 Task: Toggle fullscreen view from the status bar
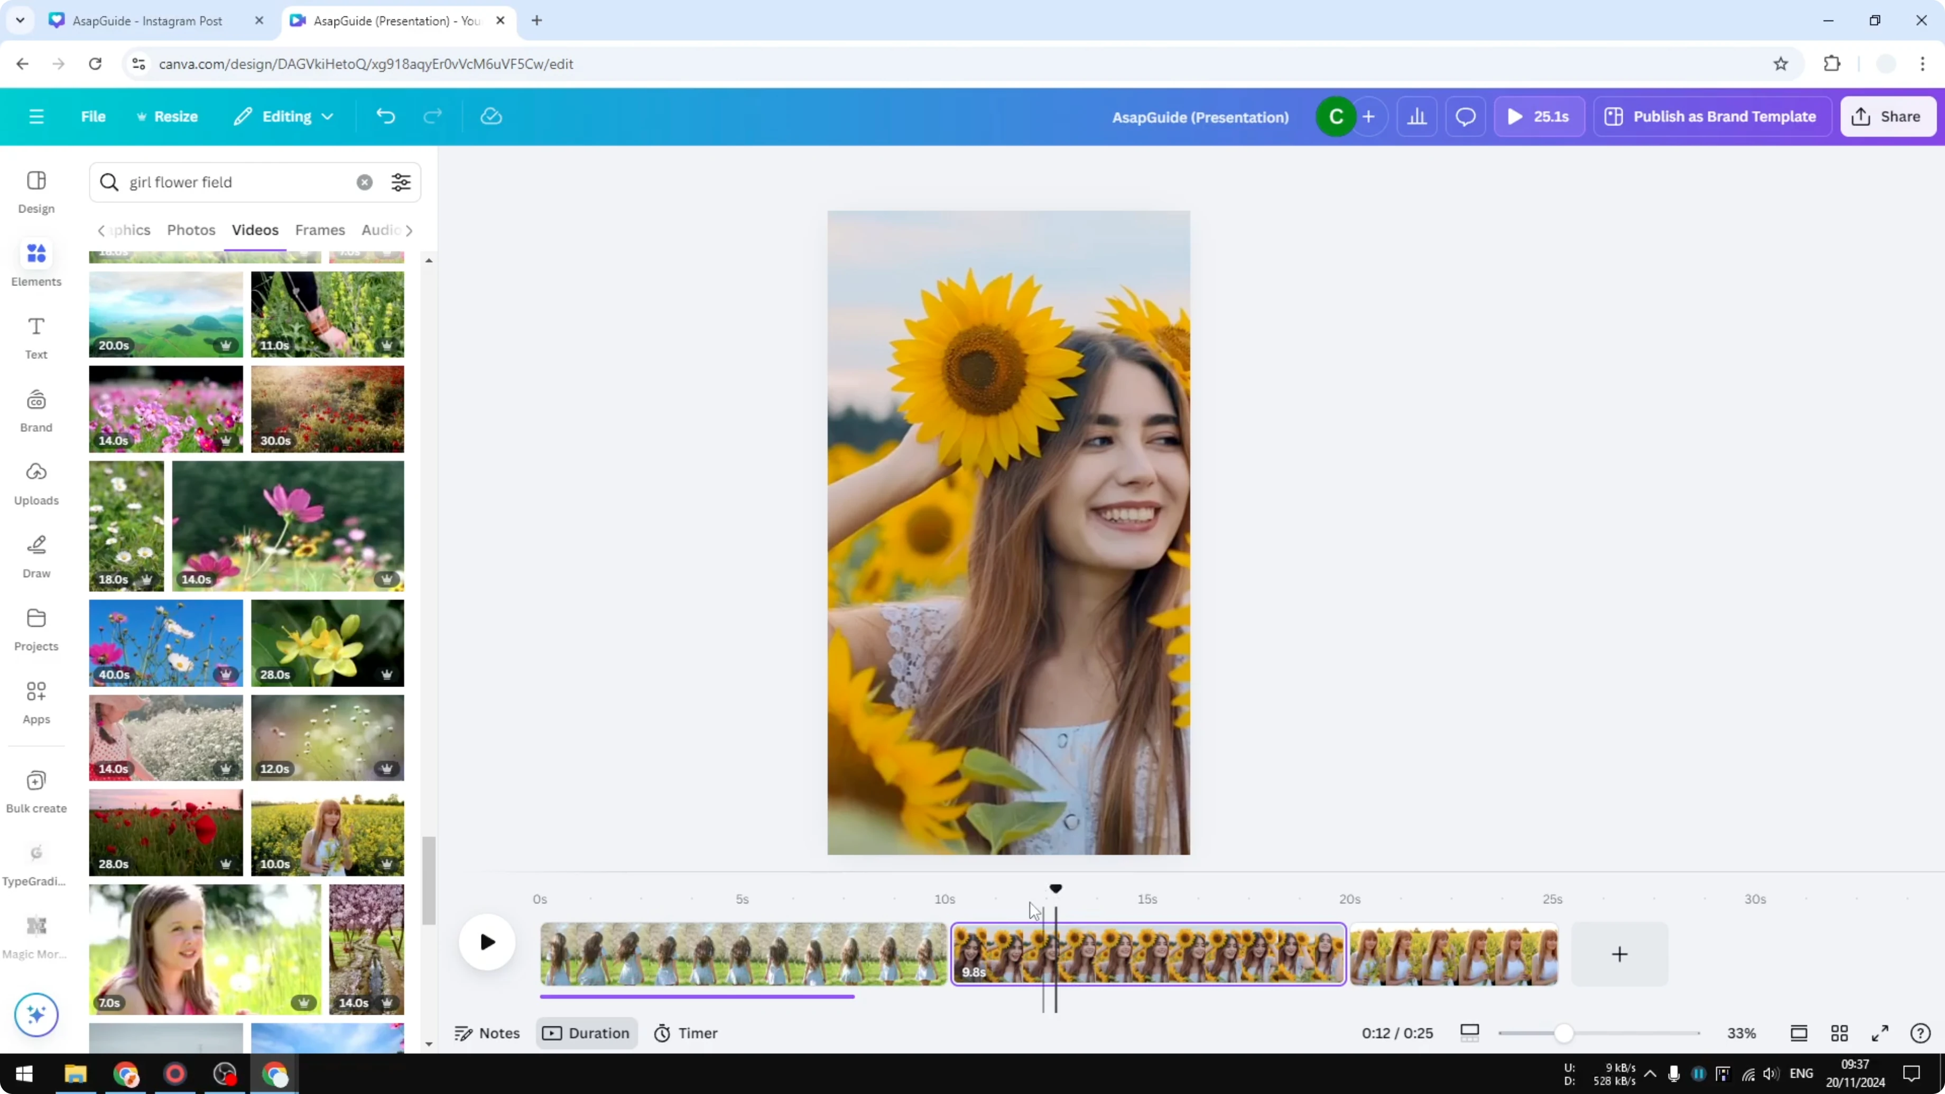1881,1033
